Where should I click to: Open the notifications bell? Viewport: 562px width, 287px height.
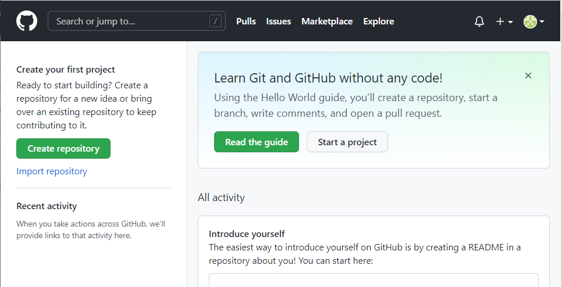[479, 21]
